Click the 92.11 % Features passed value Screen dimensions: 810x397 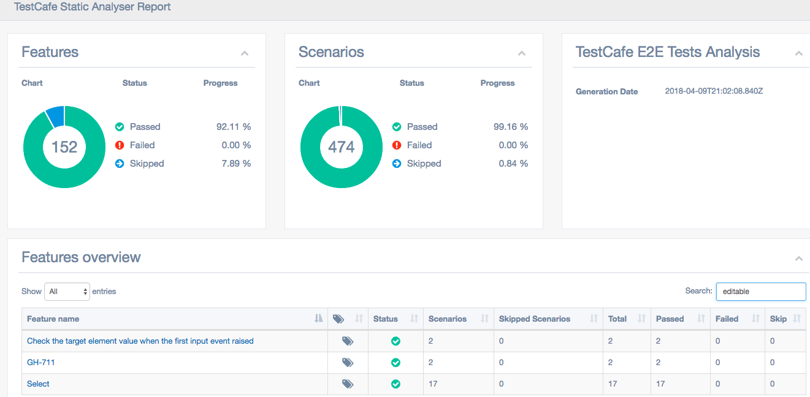click(x=234, y=127)
